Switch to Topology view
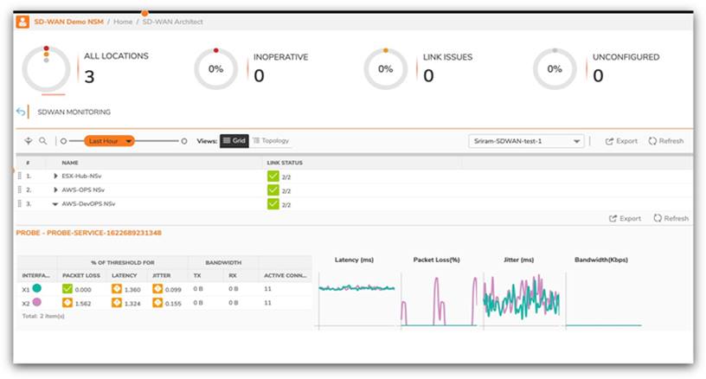 point(271,140)
